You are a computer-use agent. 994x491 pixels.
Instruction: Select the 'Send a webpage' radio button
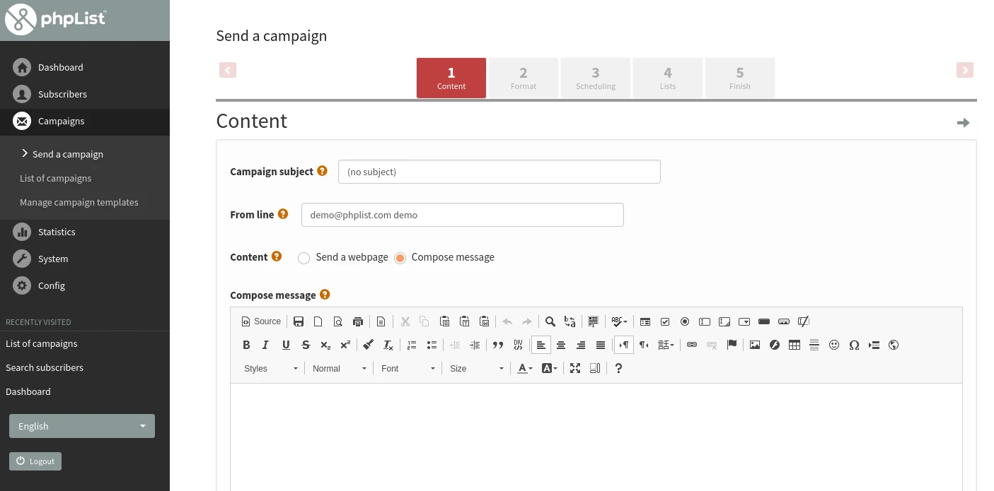(304, 258)
